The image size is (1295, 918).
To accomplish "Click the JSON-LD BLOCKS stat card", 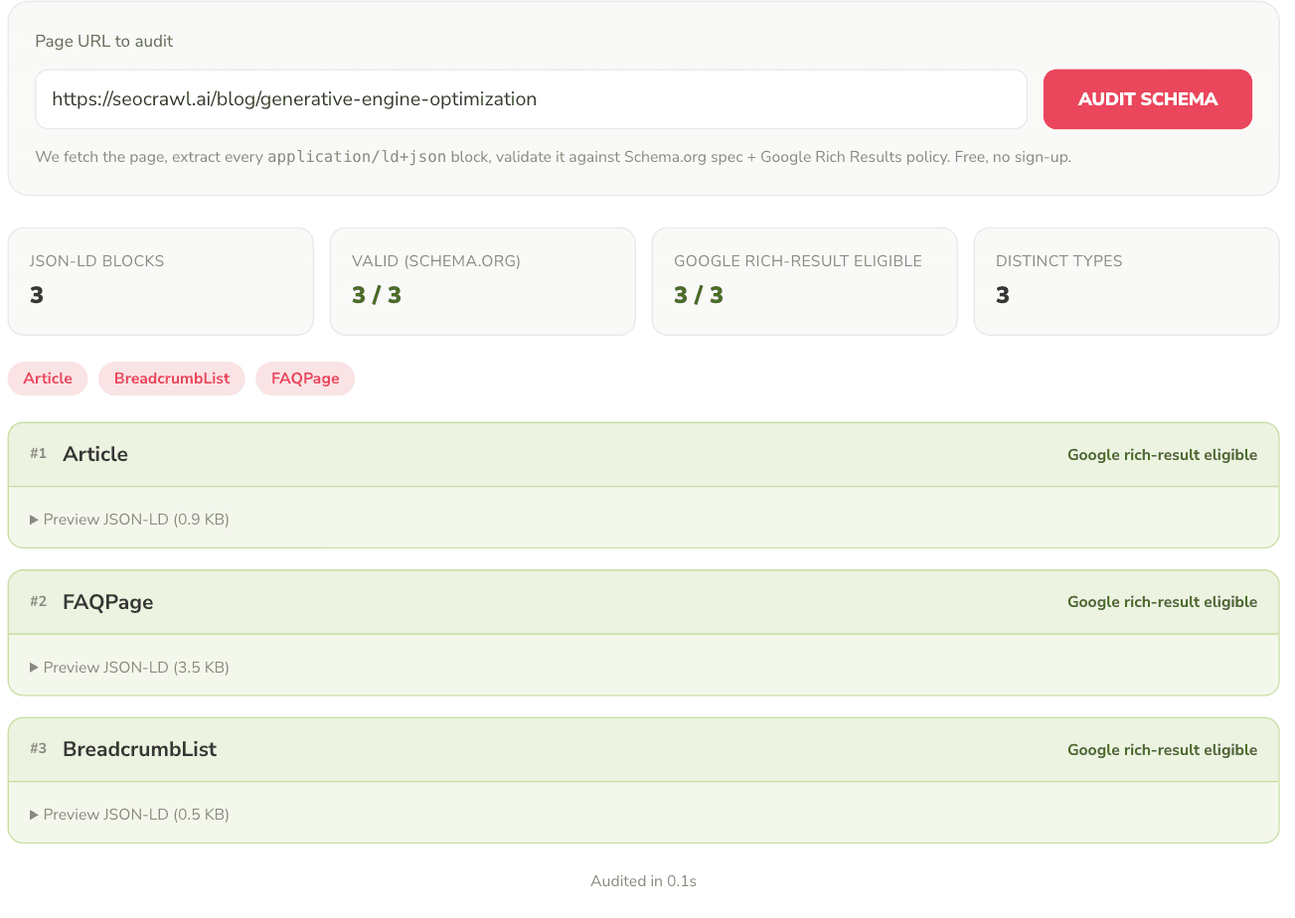I will 161,281.
